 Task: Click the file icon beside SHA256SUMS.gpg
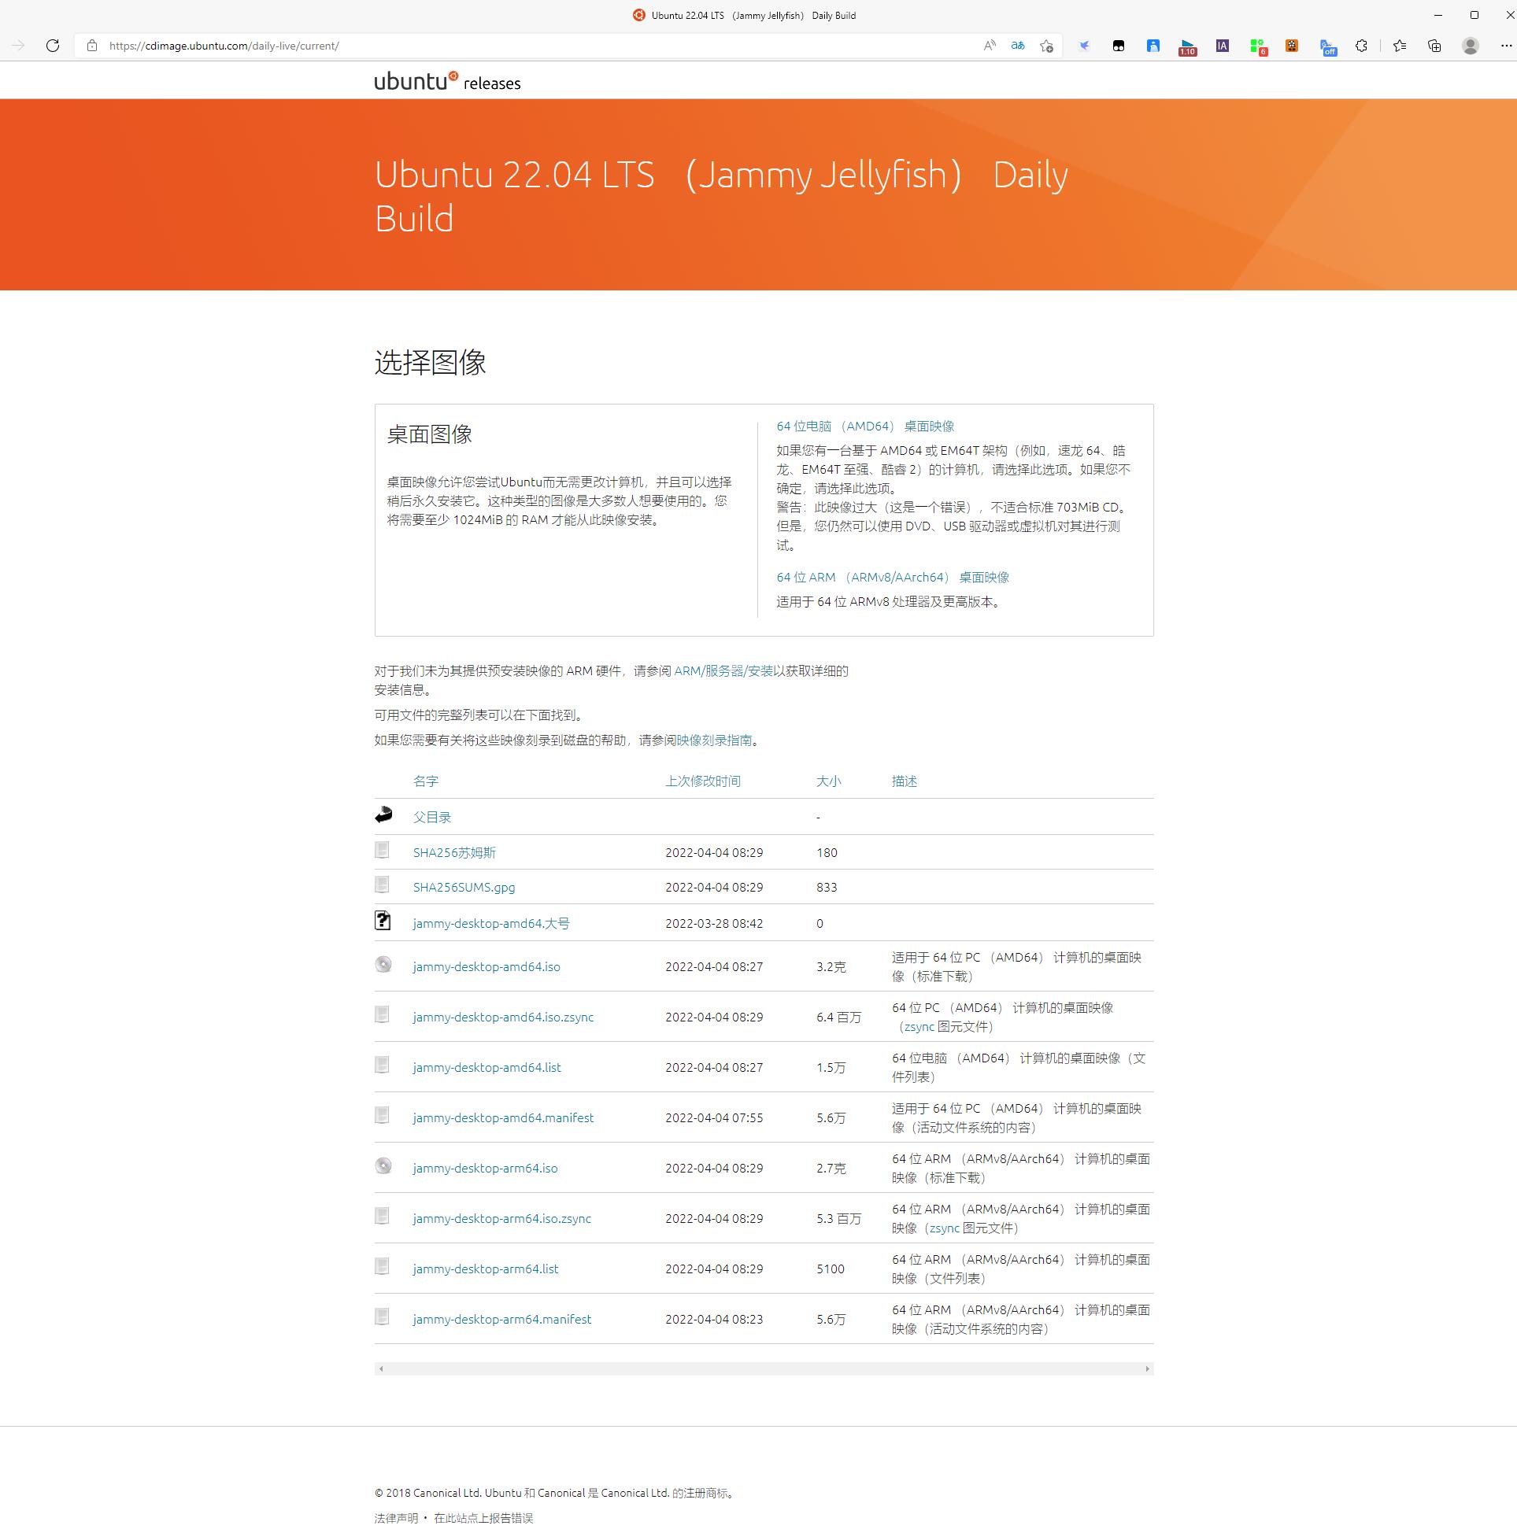383,885
